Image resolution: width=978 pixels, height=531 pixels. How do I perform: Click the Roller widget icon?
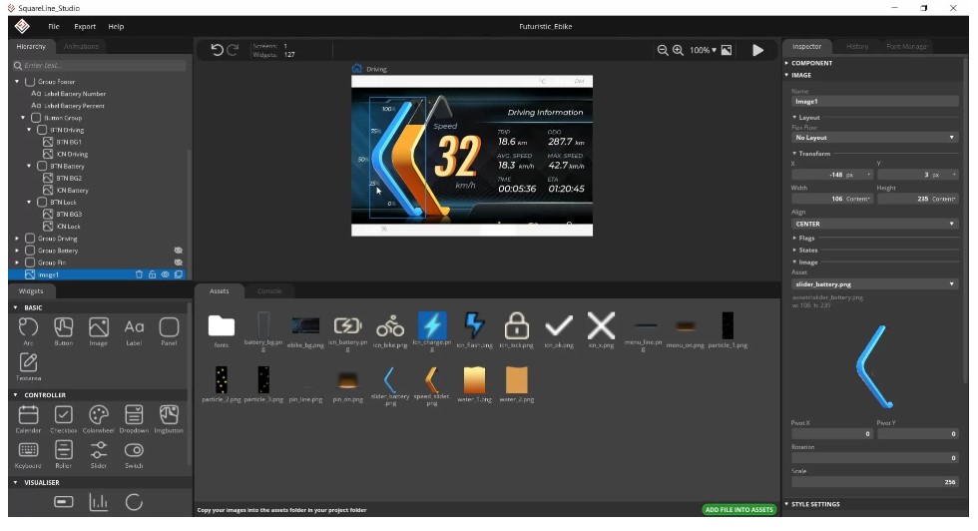[63, 451]
